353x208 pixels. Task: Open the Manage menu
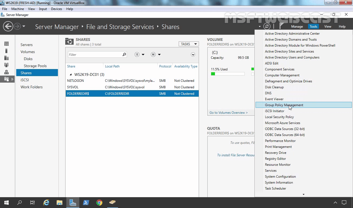(297, 27)
